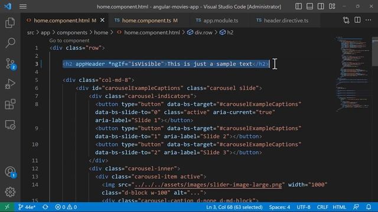Viewport: 378px width, 212px height.
Task: Split the editor to the right
Action: pyautogui.click(x=357, y=20)
